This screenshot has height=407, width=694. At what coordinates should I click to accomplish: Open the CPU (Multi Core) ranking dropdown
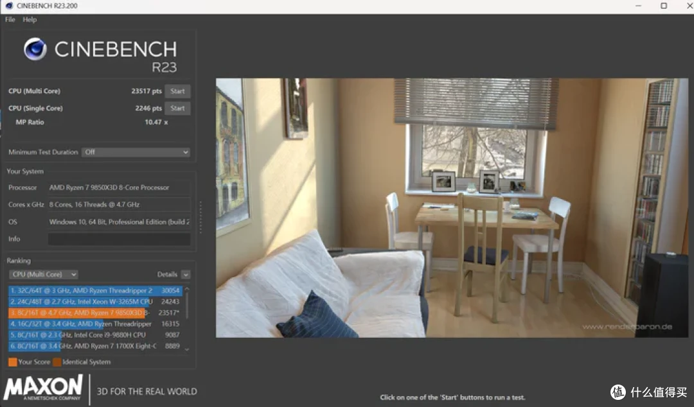pyautogui.click(x=44, y=275)
